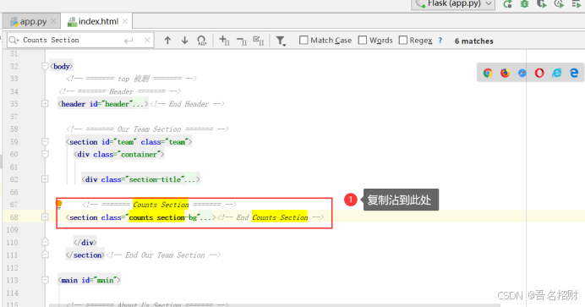
Task: Clear the search field text
Action: [x=147, y=41]
